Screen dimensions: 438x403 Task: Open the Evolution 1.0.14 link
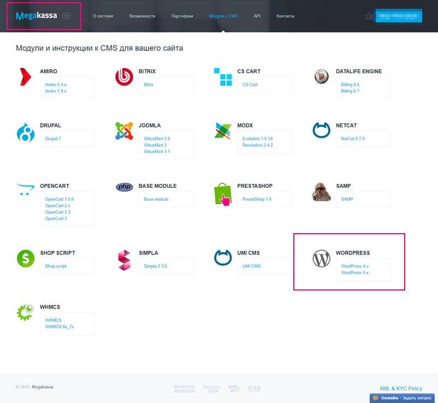tap(258, 139)
